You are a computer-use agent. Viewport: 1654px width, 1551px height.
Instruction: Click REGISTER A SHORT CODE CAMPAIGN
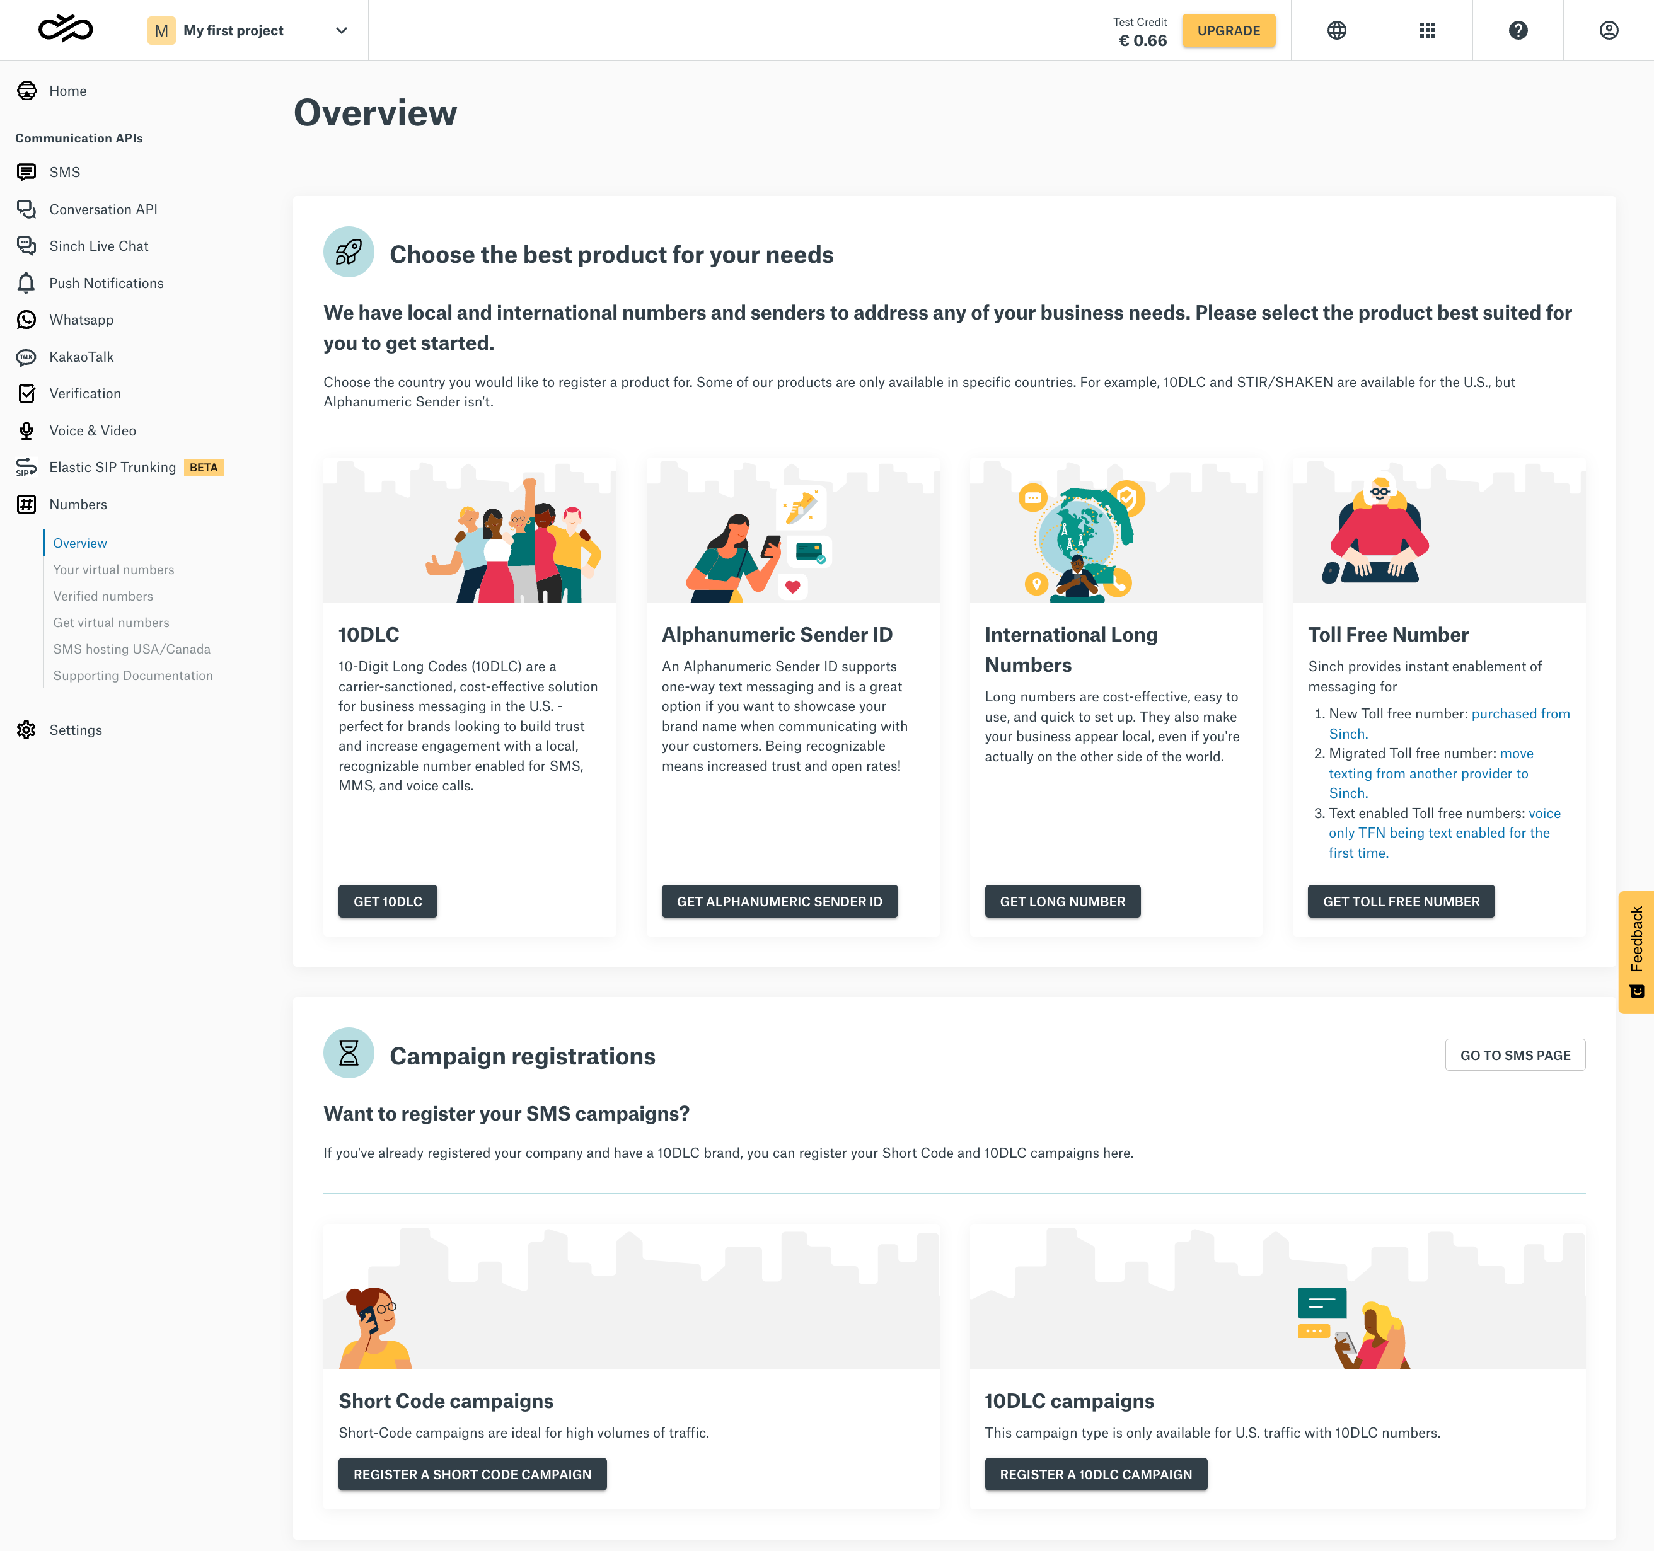[x=472, y=1473]
